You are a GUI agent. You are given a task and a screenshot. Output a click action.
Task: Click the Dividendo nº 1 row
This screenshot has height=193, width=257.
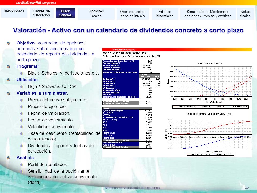(131, 79)
